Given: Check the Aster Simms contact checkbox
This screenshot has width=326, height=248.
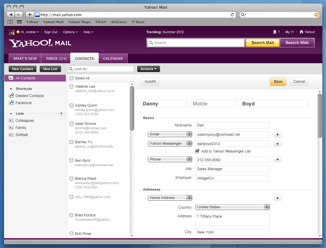Looking at the screenshot, I should 71,123.
